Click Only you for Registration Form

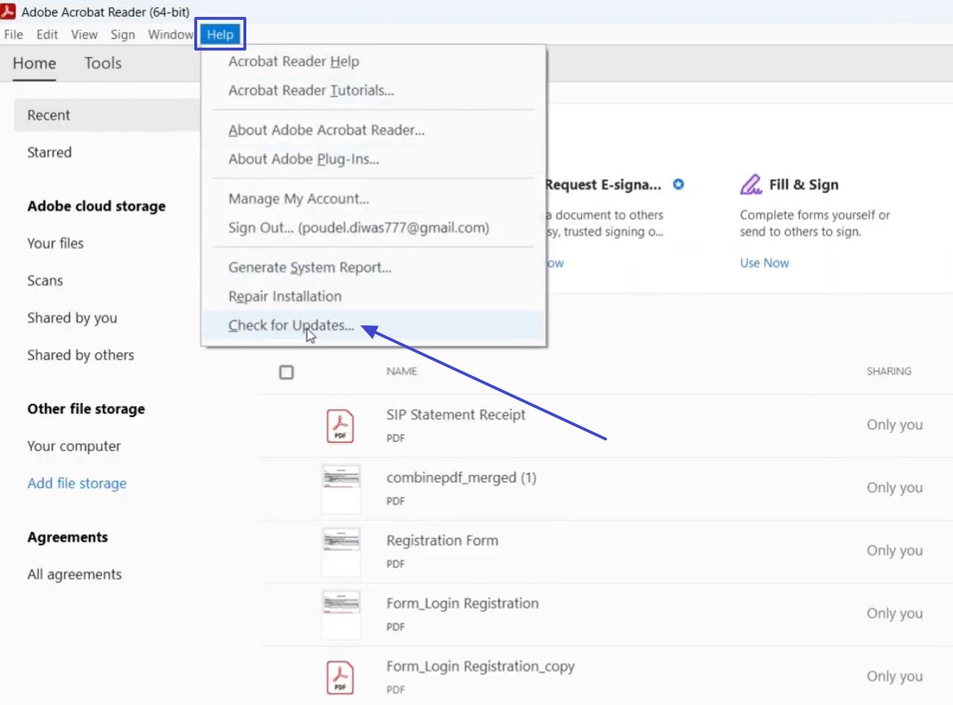click(894, 551)
